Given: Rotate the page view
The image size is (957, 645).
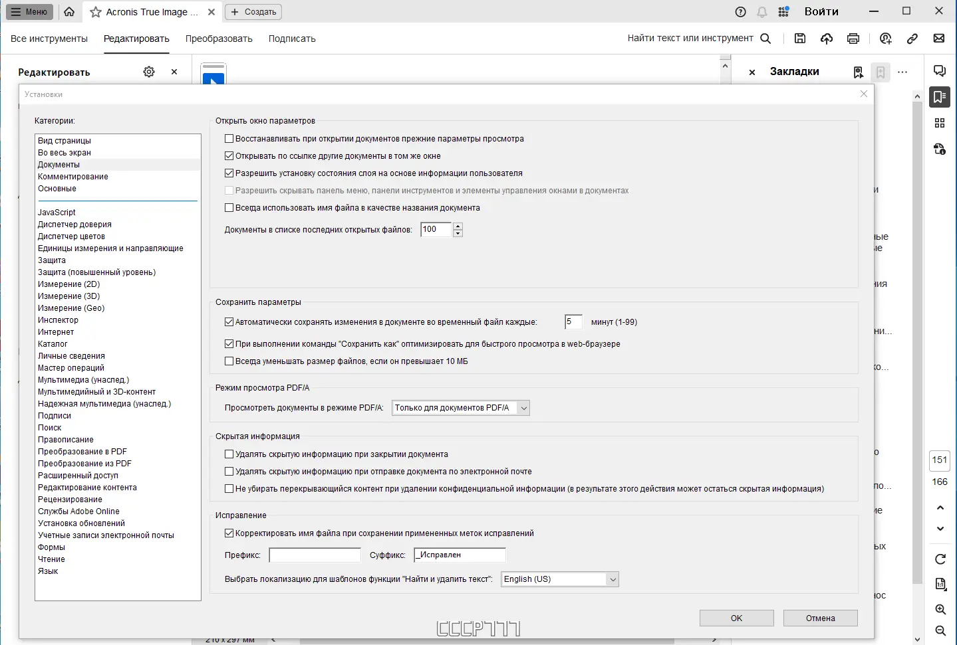Looking at the screenshot, I should pyautogui.click(x=940, y=559).
